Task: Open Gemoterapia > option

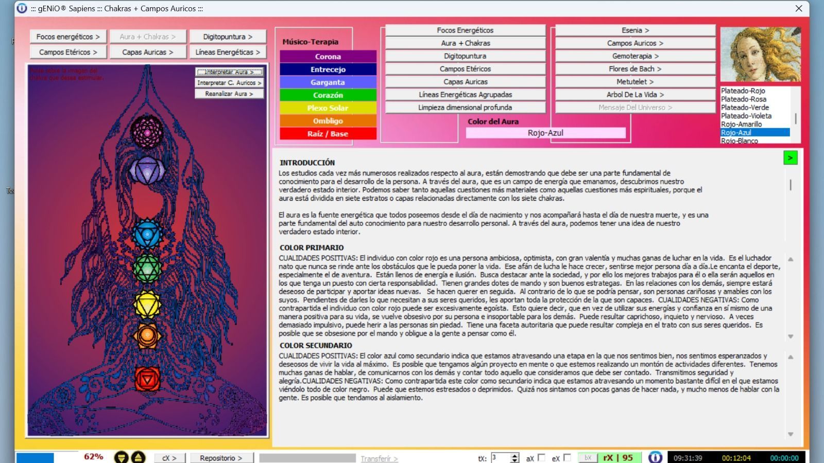Action: (635, 56)
